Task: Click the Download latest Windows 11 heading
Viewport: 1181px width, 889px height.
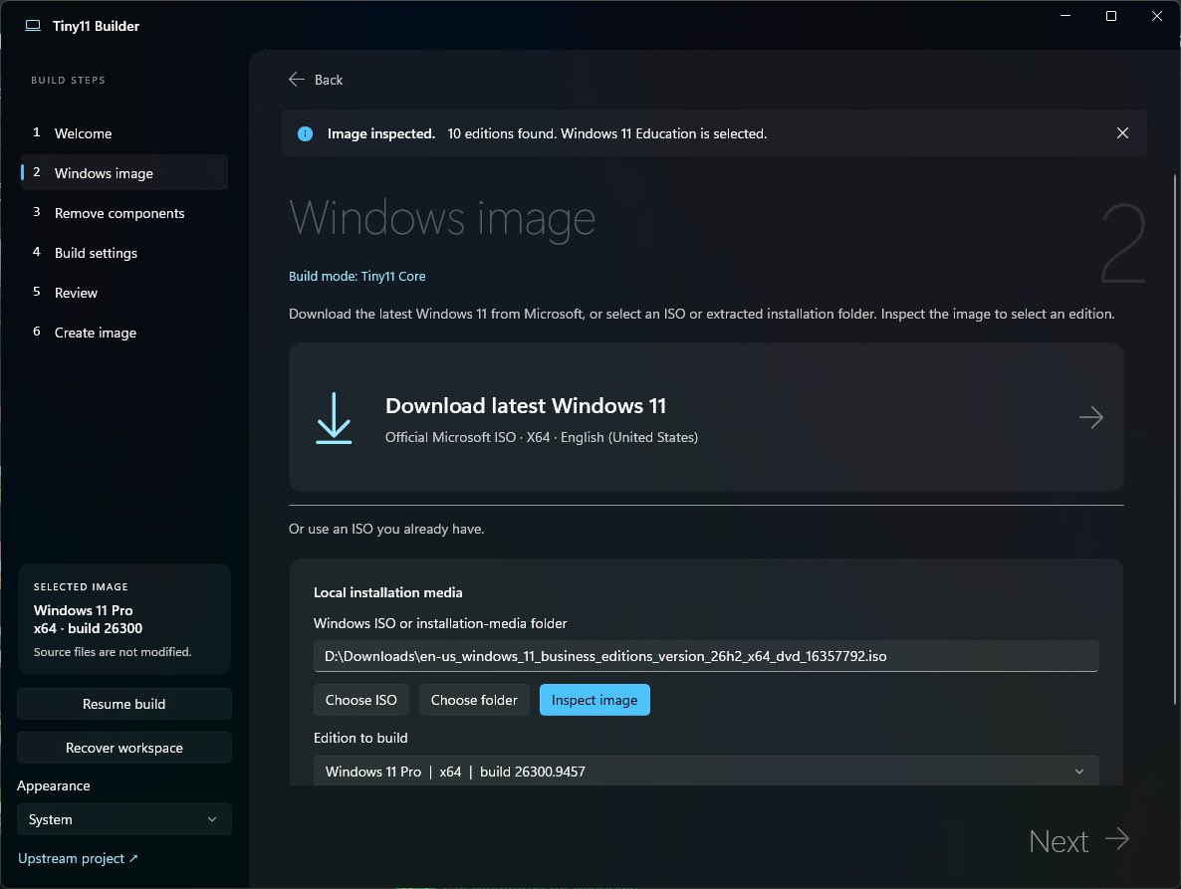Action: click(x=526, y=406)
